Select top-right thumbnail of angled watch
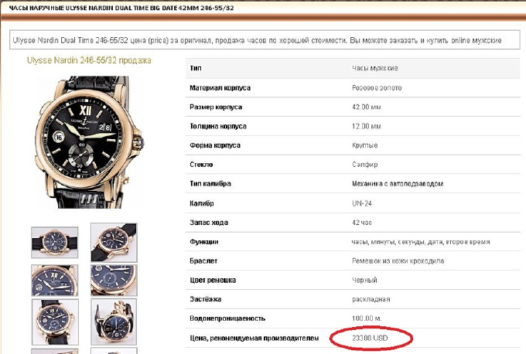This screenshot has width=526, height=354. pyautogui.click(x=114, y=241)
